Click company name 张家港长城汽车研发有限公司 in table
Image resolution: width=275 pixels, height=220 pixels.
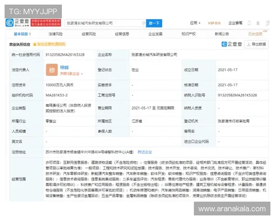154,55
